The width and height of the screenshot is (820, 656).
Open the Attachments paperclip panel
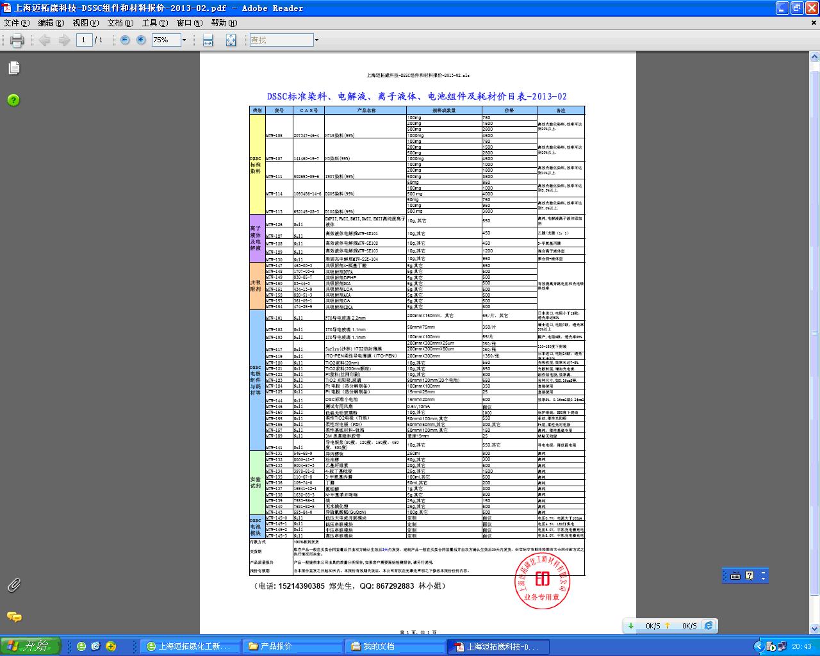pos(13,584)
